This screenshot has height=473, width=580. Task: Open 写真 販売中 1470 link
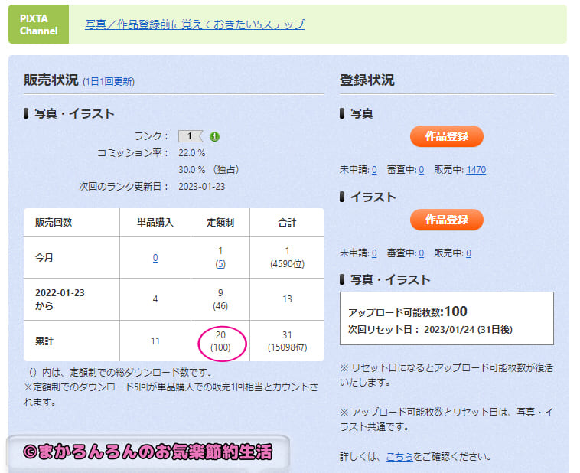click(x=476, y=170)
